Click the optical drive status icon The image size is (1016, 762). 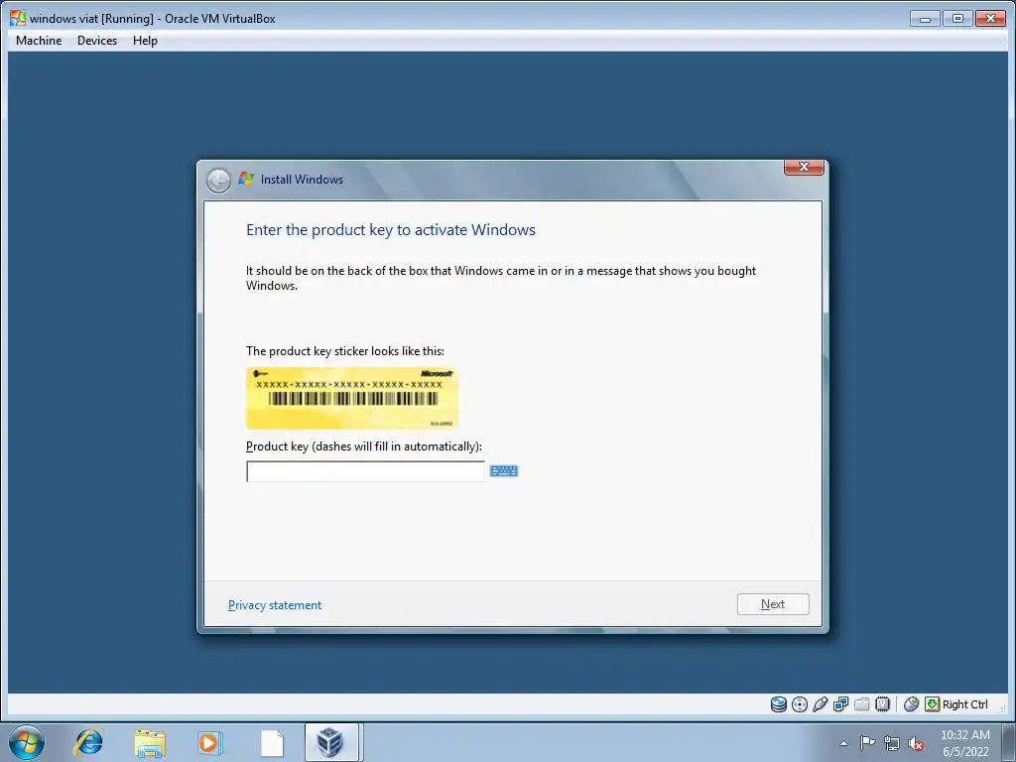(800, 704)
